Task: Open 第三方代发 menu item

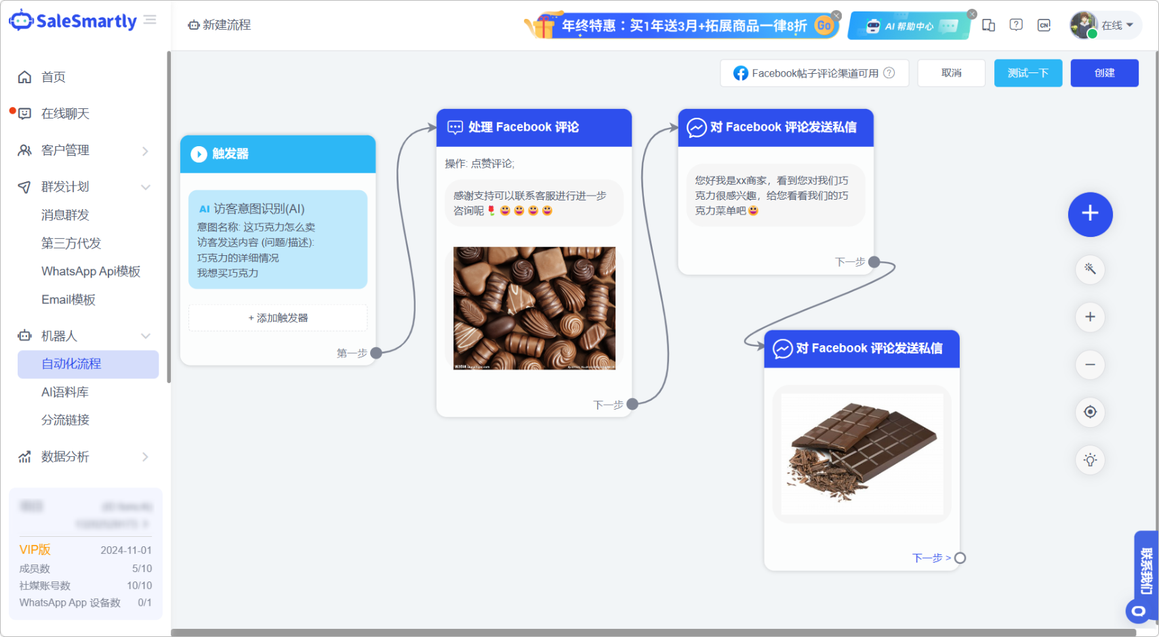Action: pyautogui.click(x=71, y=244)
